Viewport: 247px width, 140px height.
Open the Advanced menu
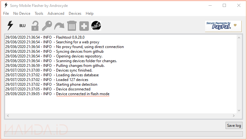tap(56, 13)
